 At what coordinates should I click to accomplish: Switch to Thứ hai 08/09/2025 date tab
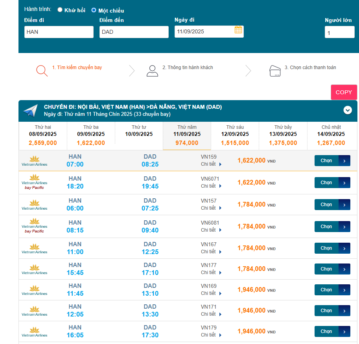tap(43, 135)
